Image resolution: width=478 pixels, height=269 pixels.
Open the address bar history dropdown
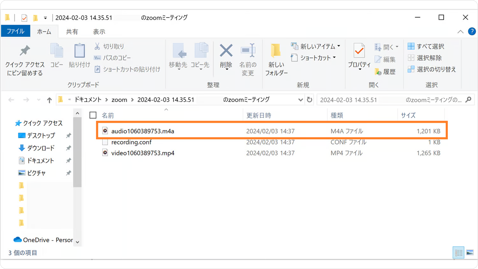301,100
